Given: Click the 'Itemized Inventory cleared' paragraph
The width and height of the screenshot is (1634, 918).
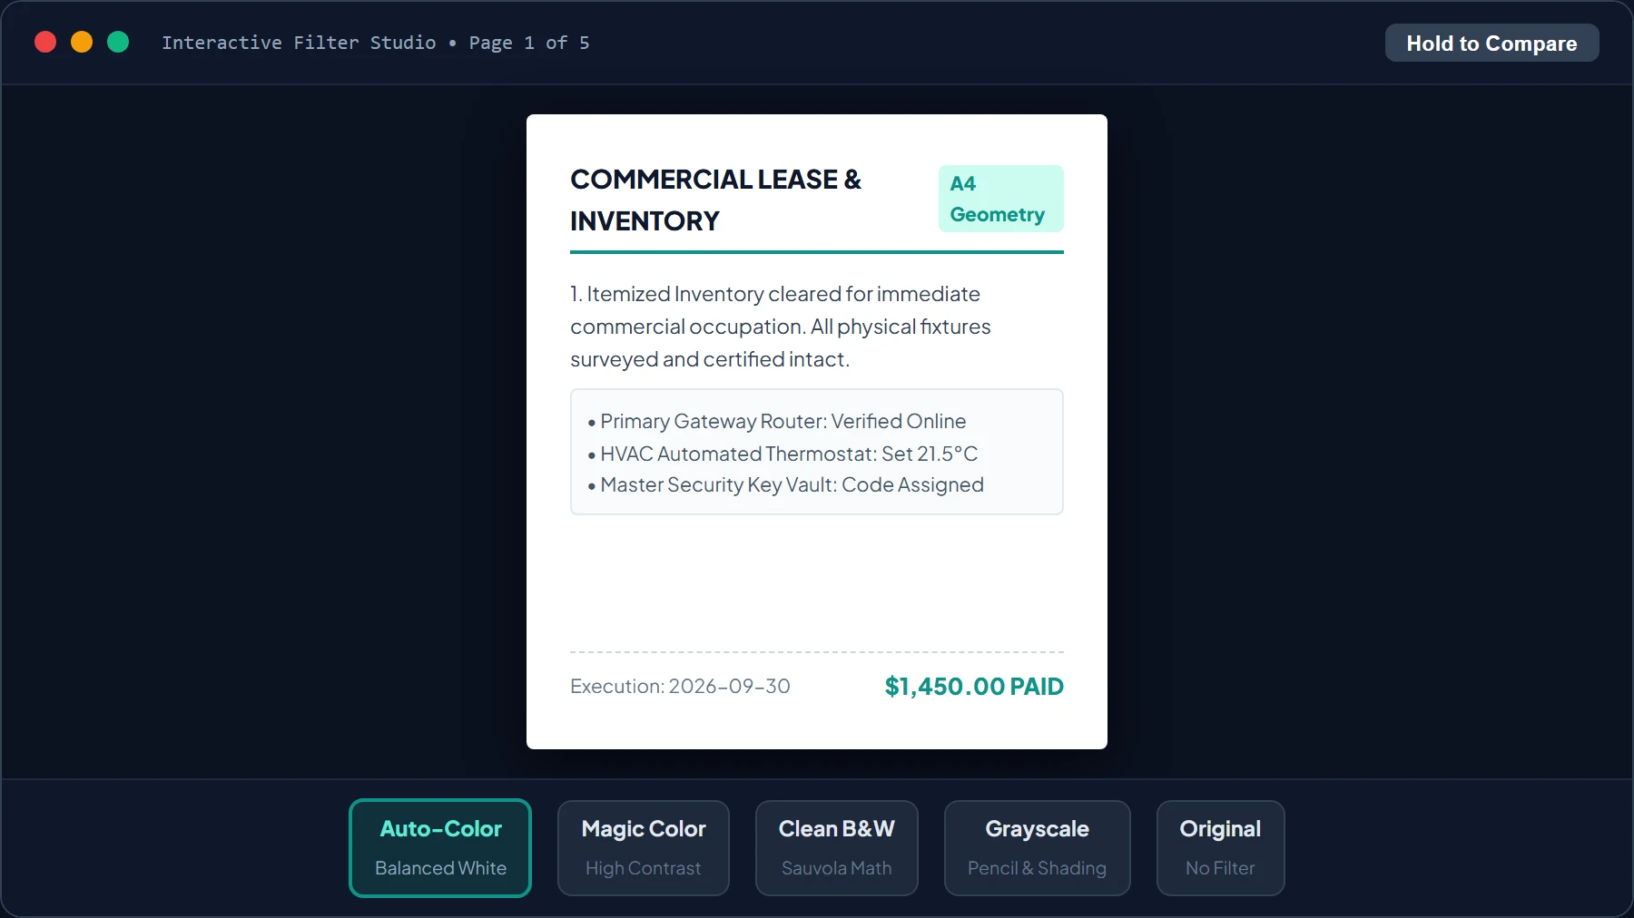Looking at the screenshot, I should click(x=781, y=327).
